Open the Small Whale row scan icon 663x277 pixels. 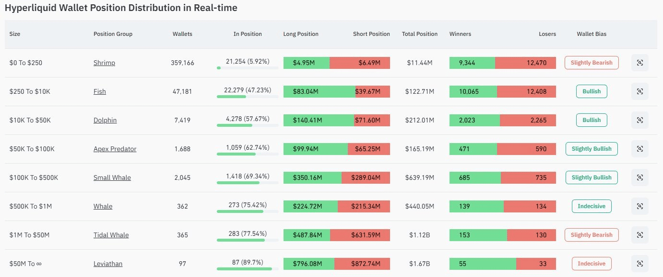(639, 177)
